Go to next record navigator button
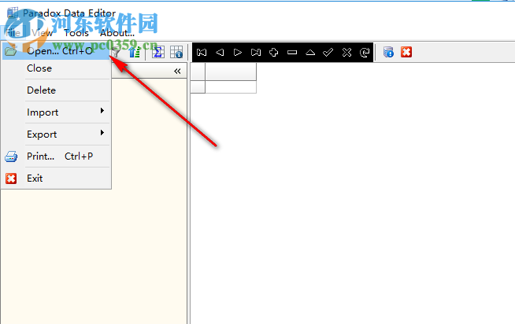Image resolution: width=515 pixels, height=324 pixels. (x=238, y=52)
